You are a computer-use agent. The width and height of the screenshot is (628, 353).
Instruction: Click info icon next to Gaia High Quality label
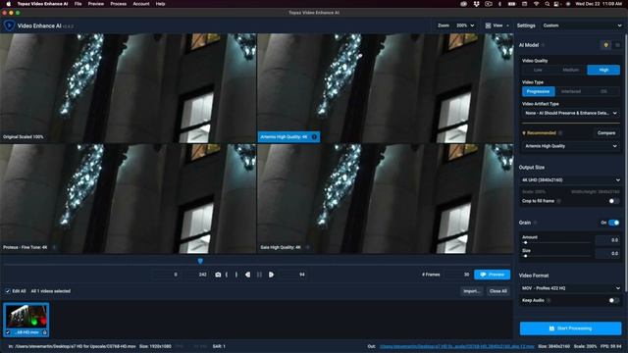[307, 247]
